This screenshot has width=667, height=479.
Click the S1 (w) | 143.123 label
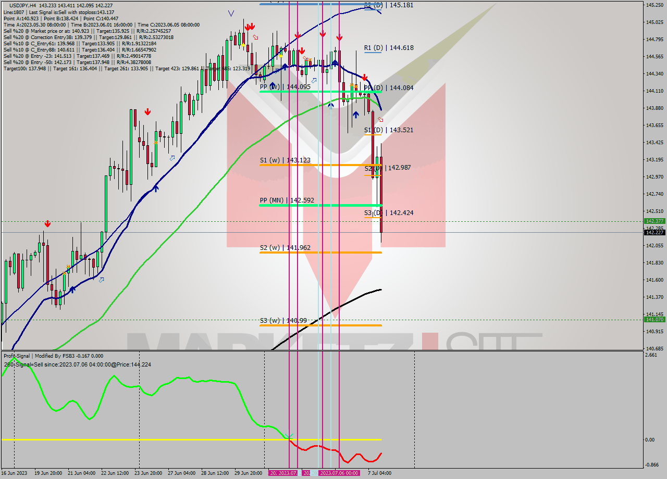[x=285, y=160]
